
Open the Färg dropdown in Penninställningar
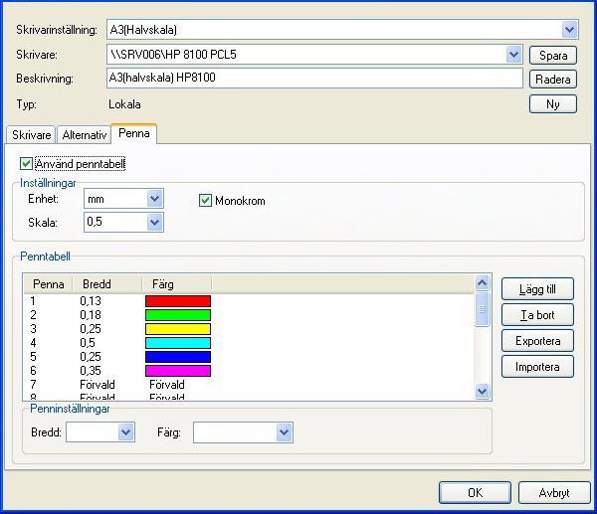pyautogui.click(x=284, y=432)
